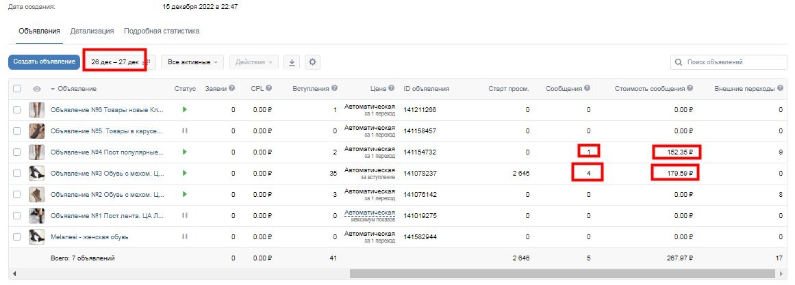Screen dimensions: 795x285
Task: Click play status icon for Объявление №6
Action: coord(185,109)
